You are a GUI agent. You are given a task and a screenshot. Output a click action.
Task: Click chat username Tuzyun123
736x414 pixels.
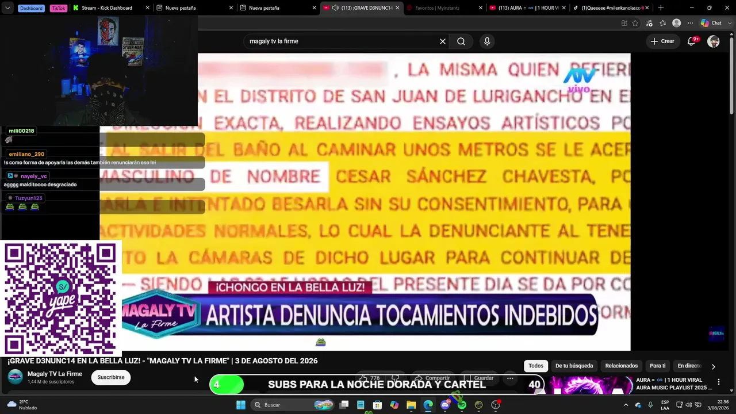coord(29,198)
